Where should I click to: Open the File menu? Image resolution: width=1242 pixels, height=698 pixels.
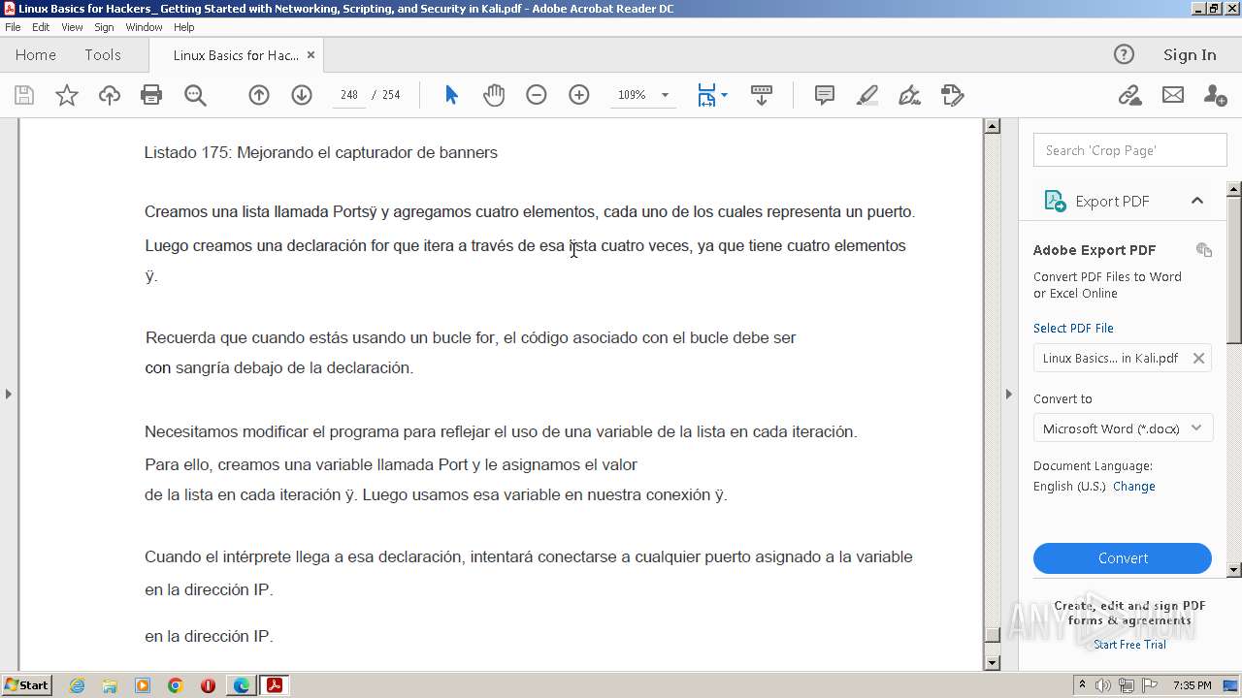(13, 27)
